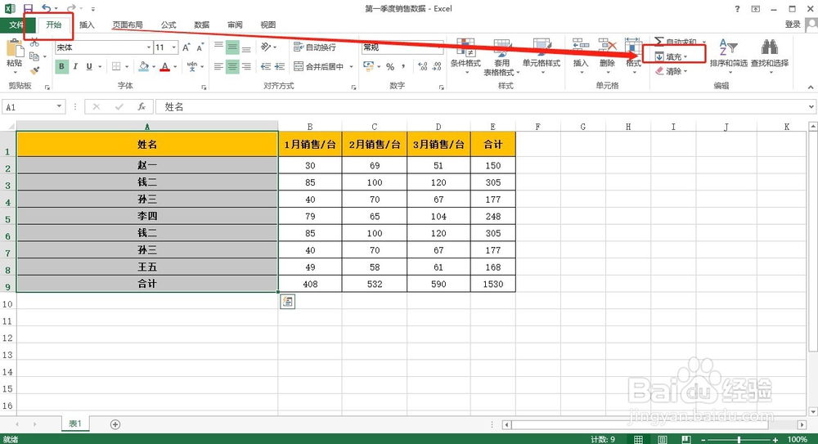Screen dimensions: 818x444
Task: Open the number format 常规 dropdown
Action: pyautogui.click(x=438, y=47)
